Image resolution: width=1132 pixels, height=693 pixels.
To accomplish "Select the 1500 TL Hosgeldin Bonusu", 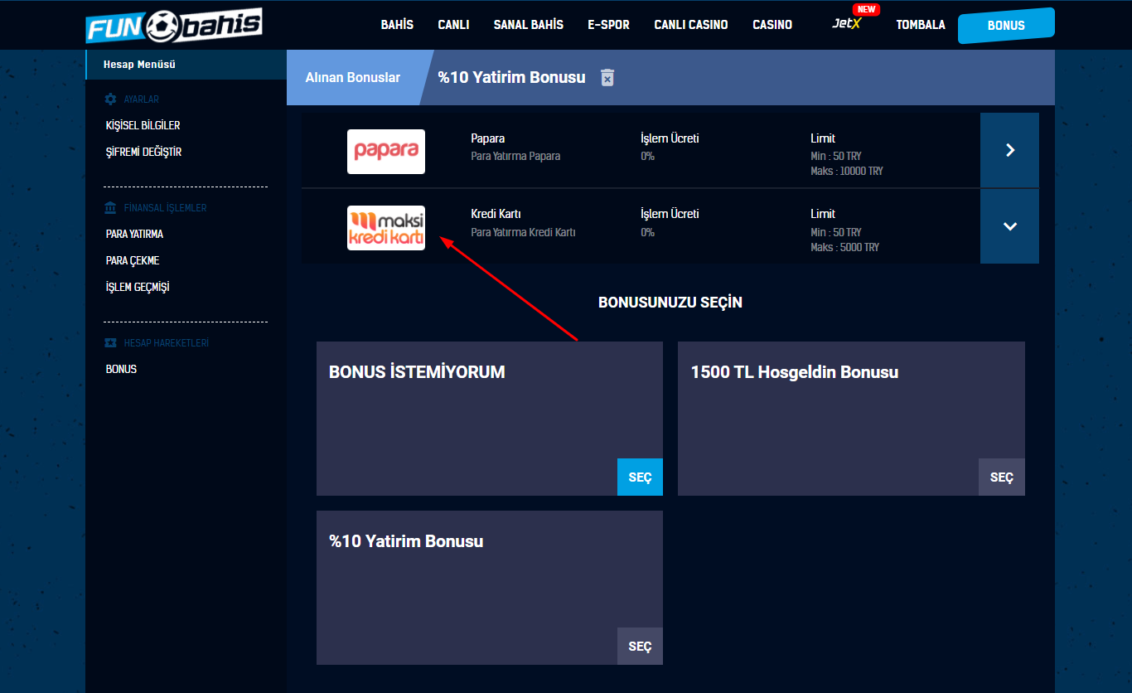I will [1001, 477].
